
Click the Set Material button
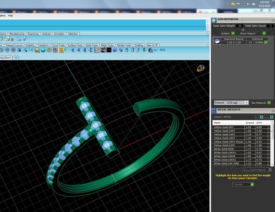261,103
